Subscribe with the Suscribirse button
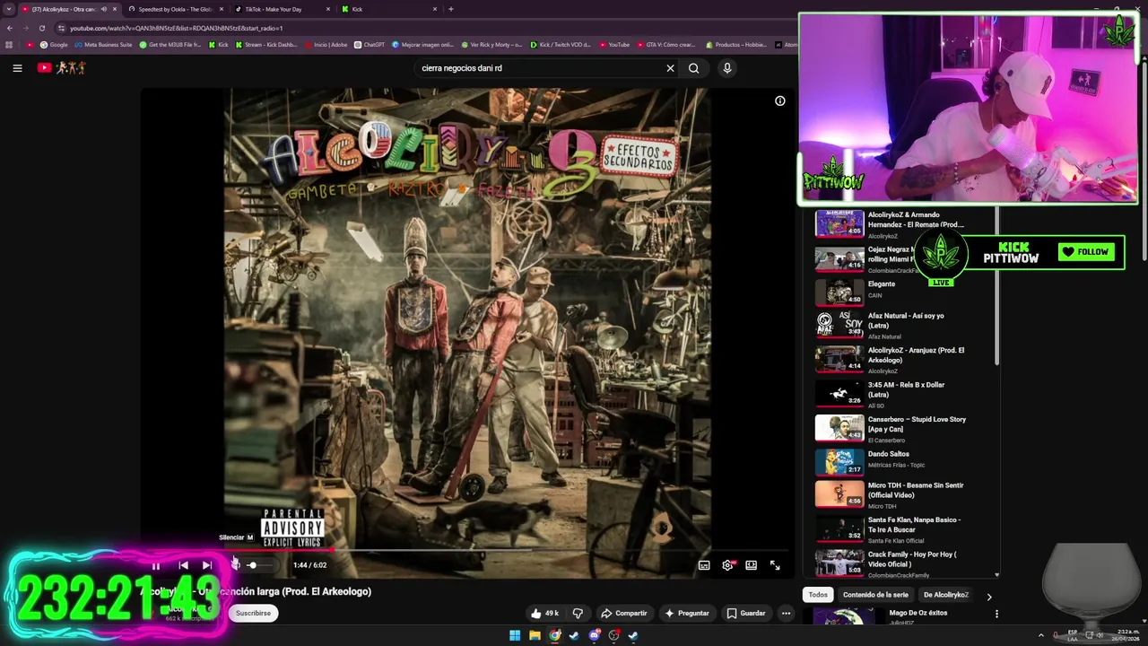This screenshot has height=646, width=1148. tap(253, 613)
